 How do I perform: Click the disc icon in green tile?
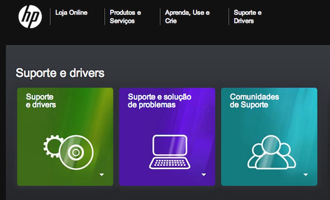click(x=76, y=152)
